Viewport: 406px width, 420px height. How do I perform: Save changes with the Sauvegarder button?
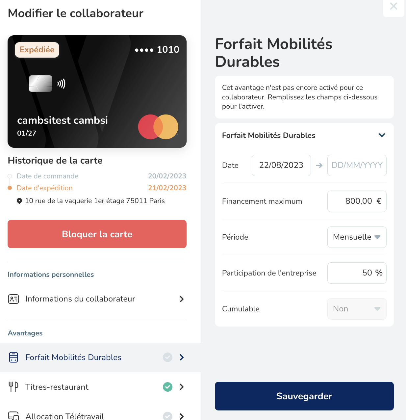(304, 396)
